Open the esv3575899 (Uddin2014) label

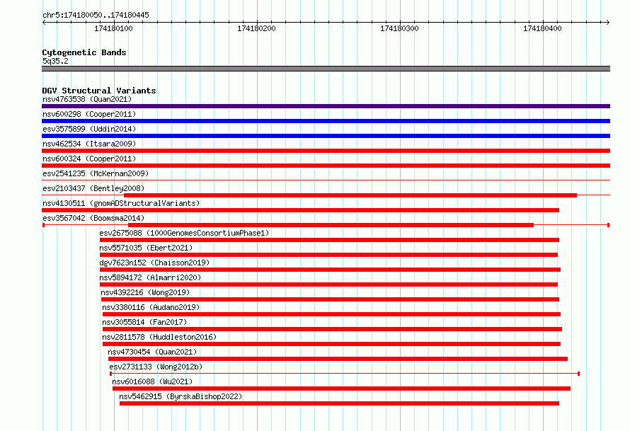89,129
